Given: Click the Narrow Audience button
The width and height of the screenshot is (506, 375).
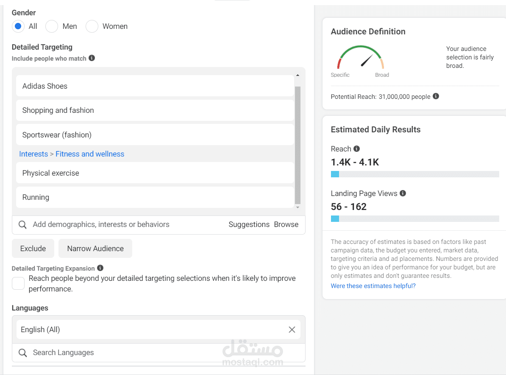Looking at the screenshot, I should click(95, 249).
